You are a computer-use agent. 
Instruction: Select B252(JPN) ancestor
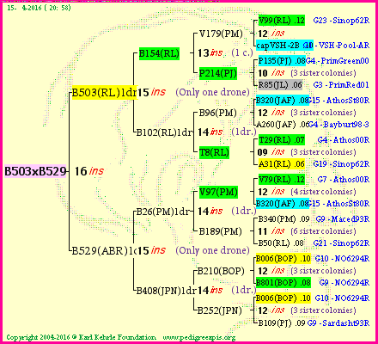click(220, 310)
